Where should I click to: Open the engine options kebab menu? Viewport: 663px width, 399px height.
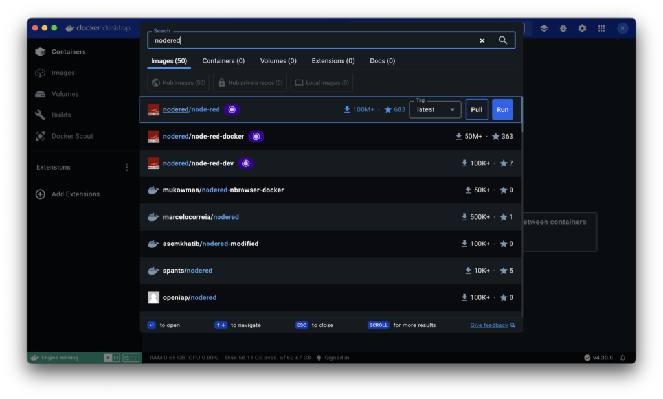click(136, 358)
